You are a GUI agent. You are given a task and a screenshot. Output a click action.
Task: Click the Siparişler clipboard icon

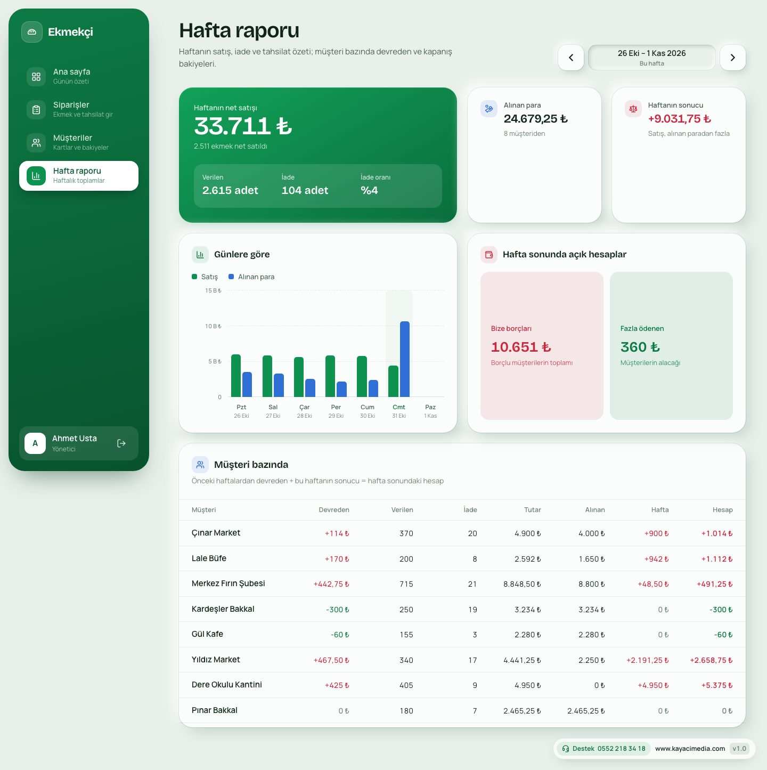(x=36, y=110)
